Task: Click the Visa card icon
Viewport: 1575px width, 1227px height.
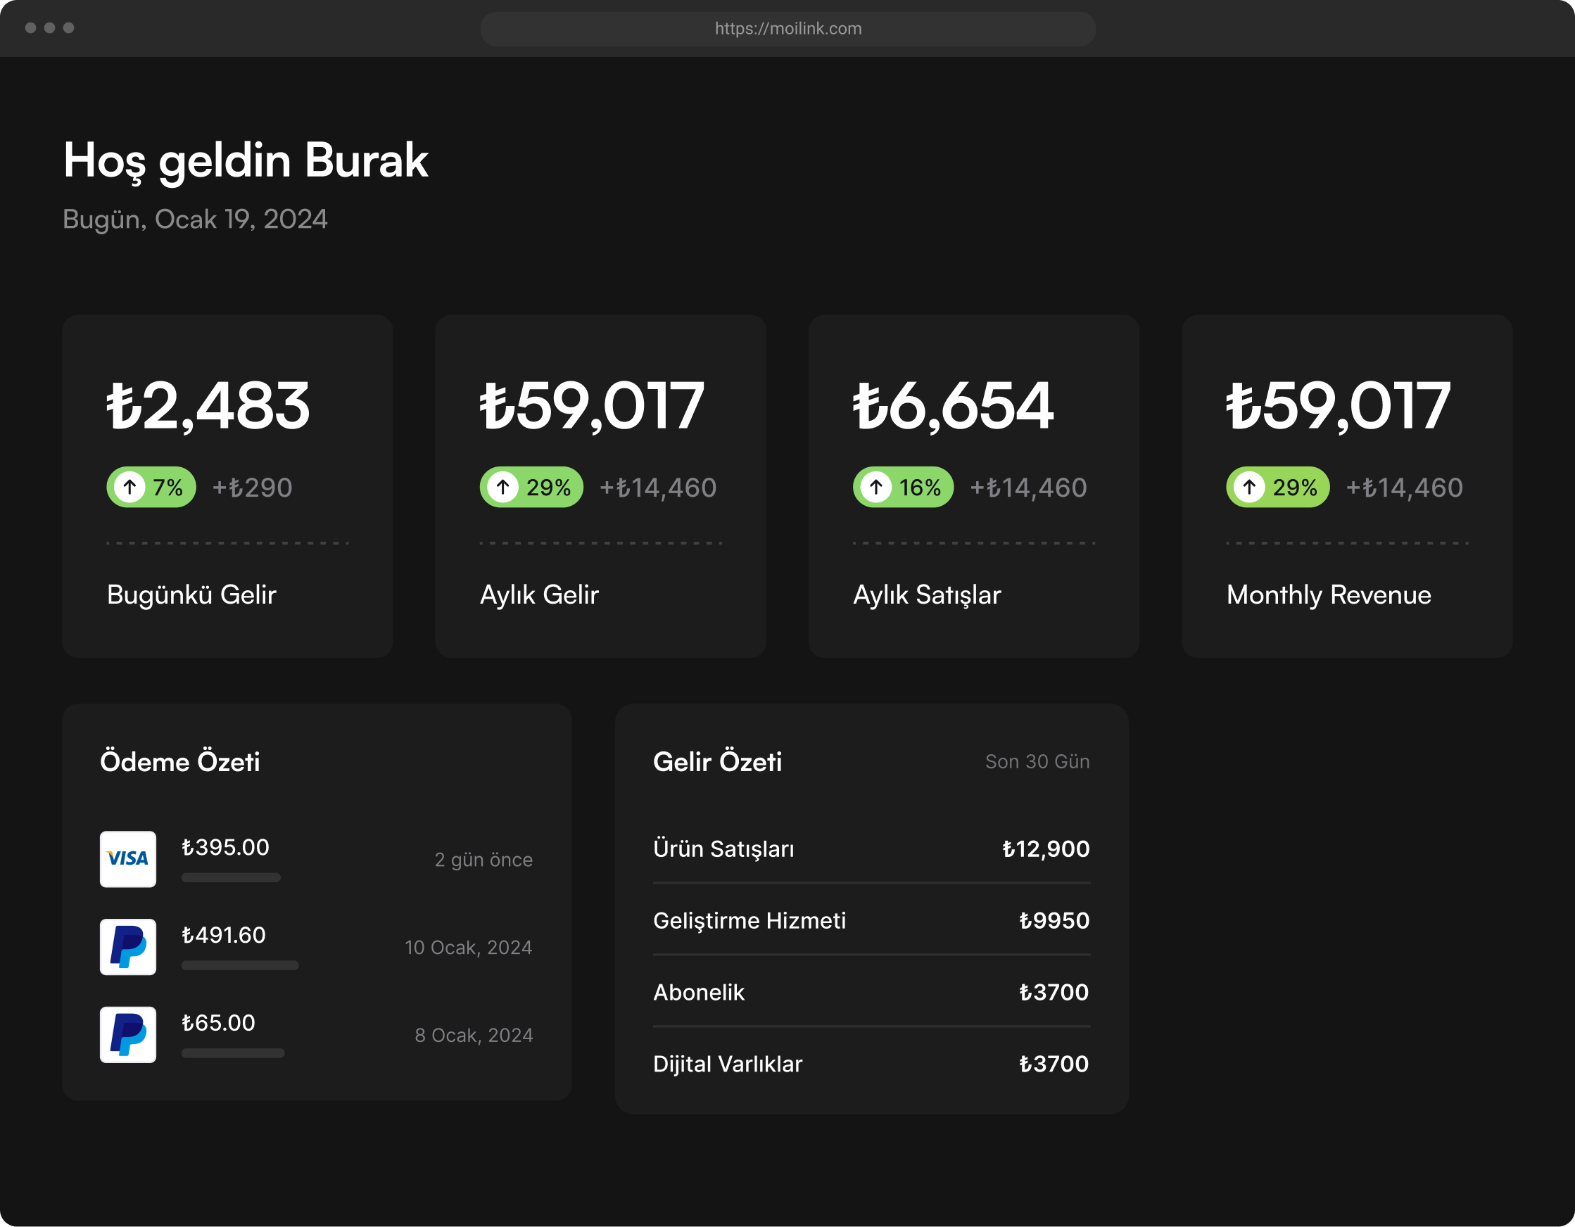Action: tap(127, 858)
